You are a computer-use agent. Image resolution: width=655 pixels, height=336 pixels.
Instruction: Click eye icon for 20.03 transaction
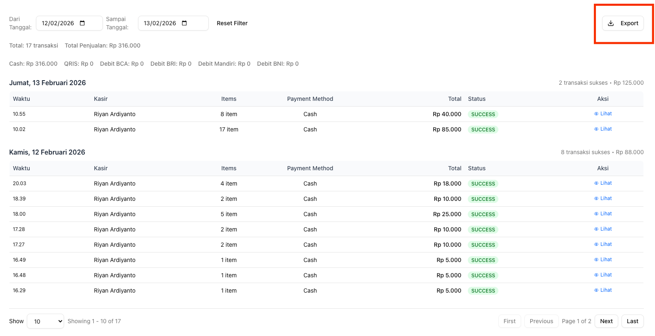tap(596, 183)
